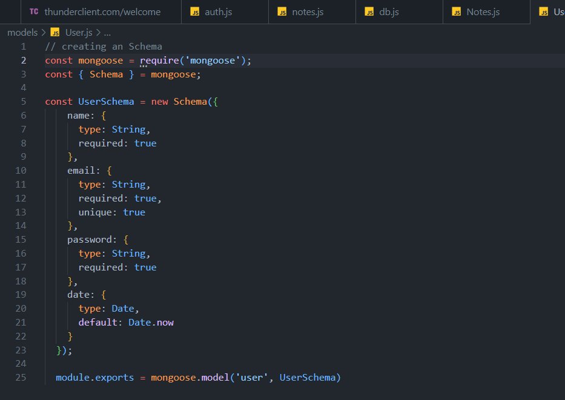Click 'true' value on line 8
565x400 pixels.
click(x=145, y=143)
